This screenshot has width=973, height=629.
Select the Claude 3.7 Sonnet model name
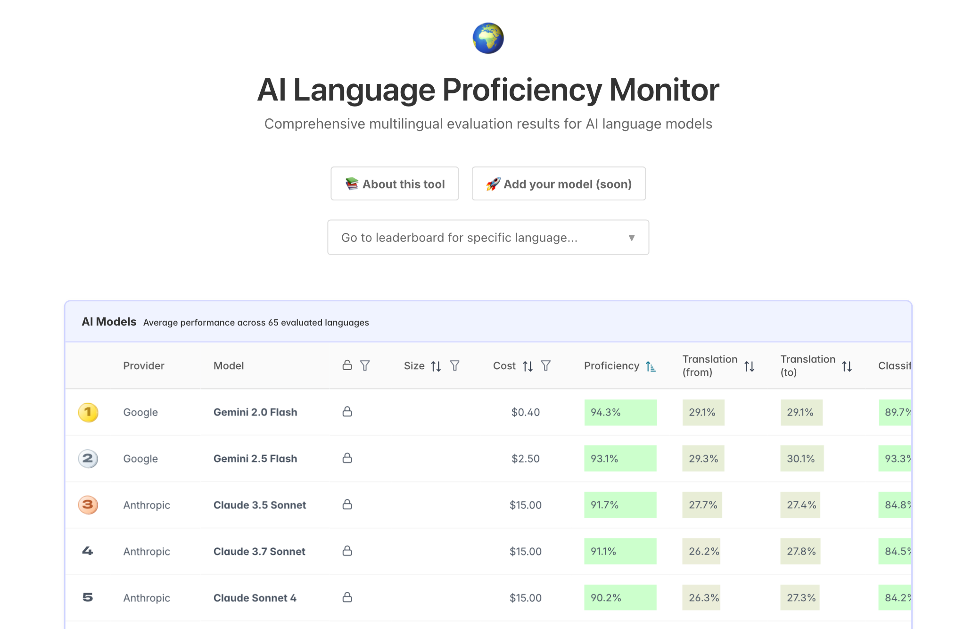click(259, 551)
